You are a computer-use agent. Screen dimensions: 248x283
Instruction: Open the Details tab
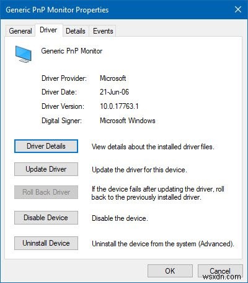point(76,31)
